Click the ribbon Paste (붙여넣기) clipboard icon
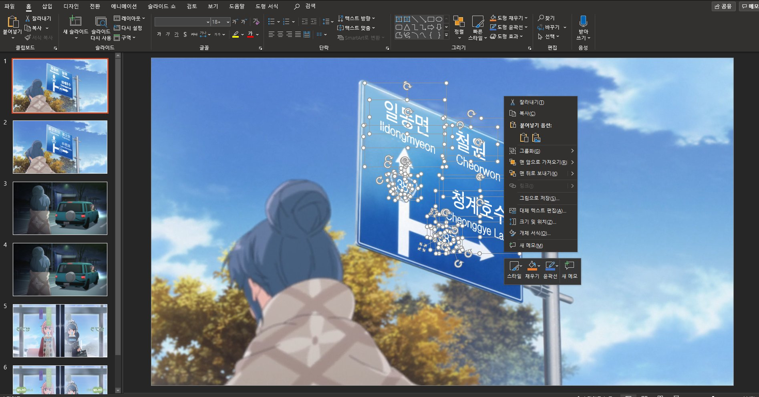 [12, 22]
